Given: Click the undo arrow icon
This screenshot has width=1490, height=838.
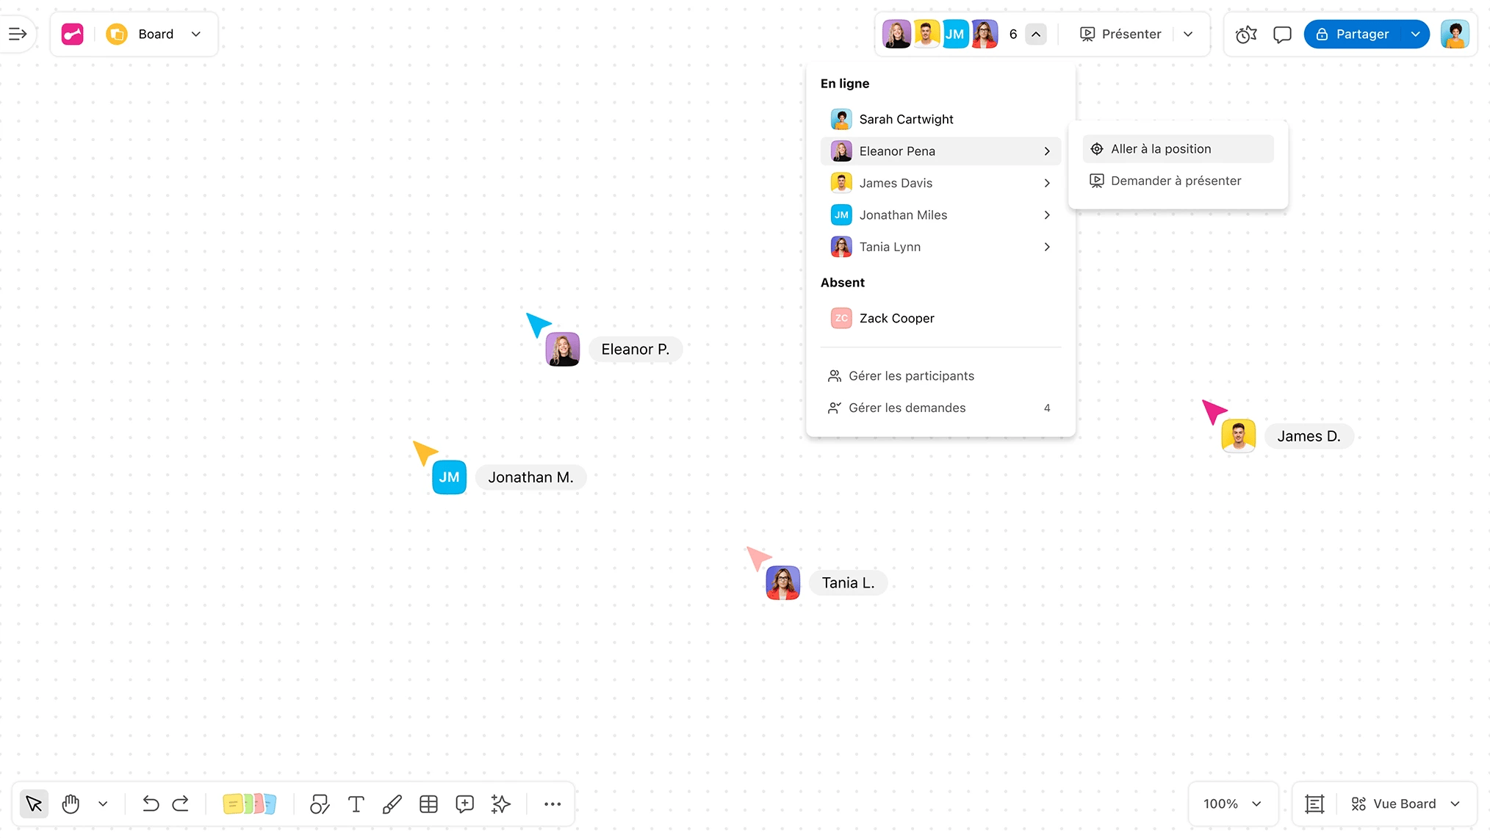Looking at the screenshot, I should coord(151,803).
